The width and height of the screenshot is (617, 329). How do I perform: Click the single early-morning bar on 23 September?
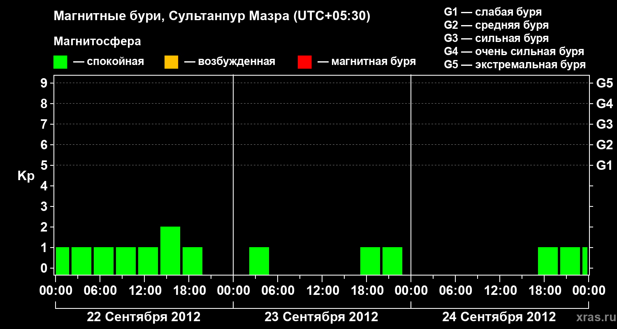pos(259,261)
